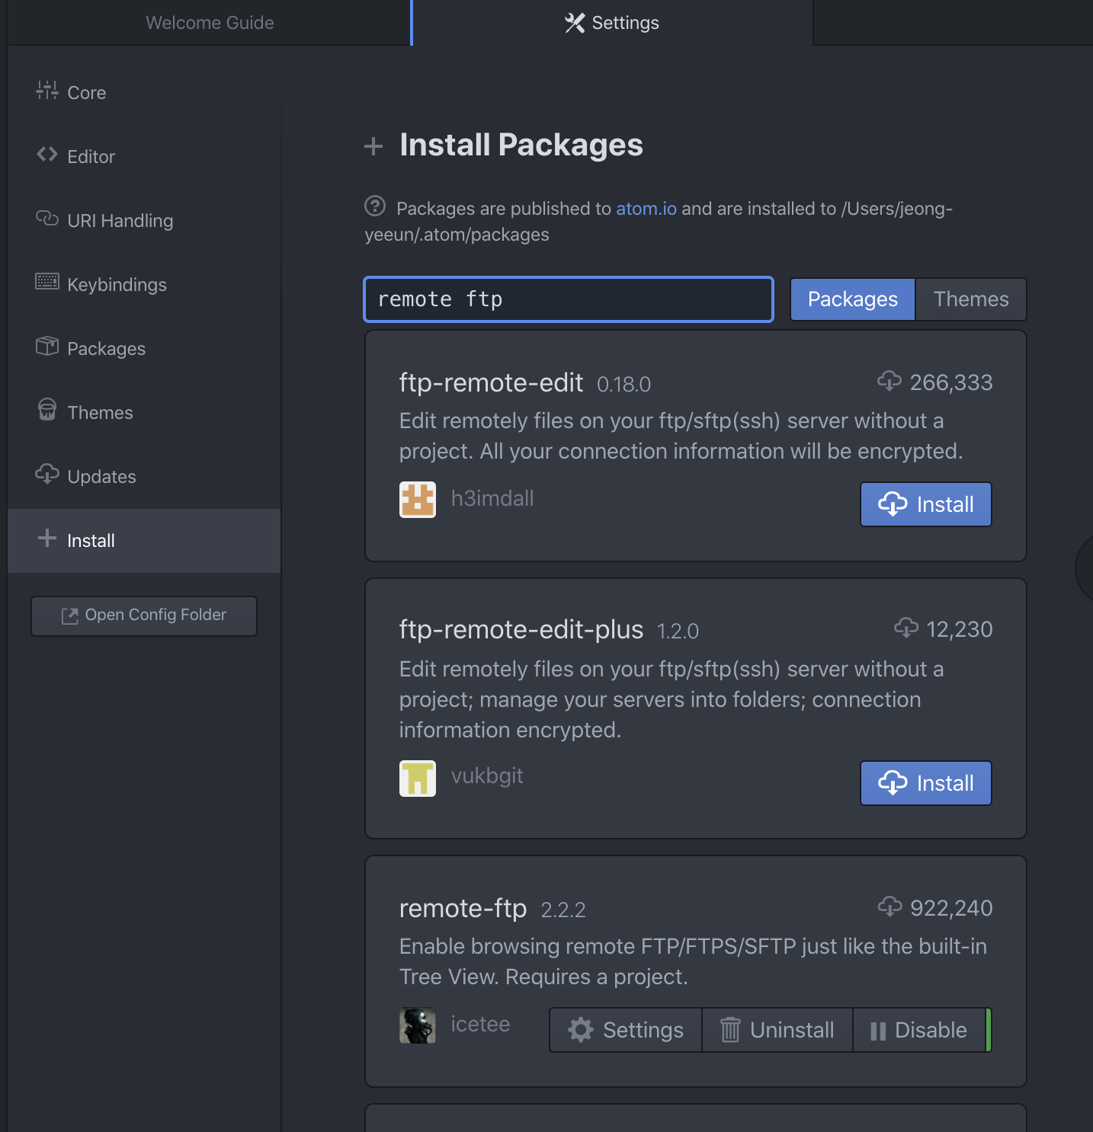This screenshot has height=1132, width=1093.
Task: Open the h3imdall author link
Action: (492, 498)
